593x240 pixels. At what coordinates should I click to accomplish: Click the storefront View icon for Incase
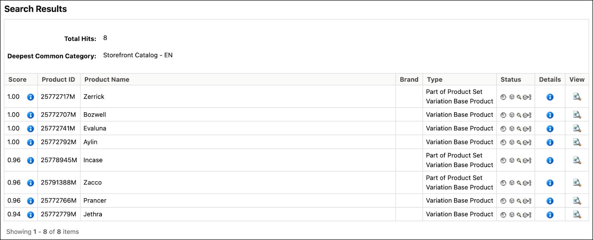(x=577, y=160)
